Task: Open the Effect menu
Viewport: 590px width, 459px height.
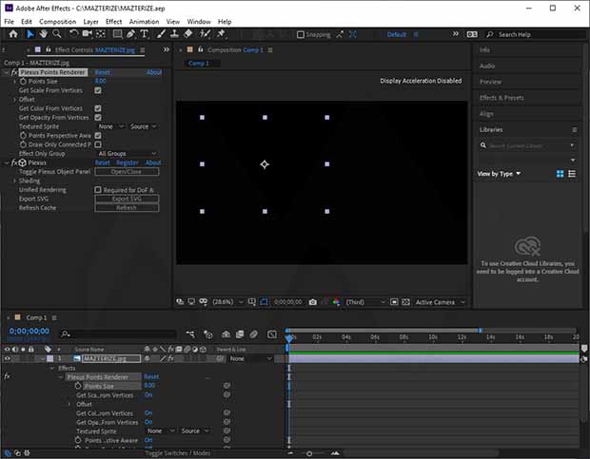Action: pyautogui.click(x=113, y=22)
